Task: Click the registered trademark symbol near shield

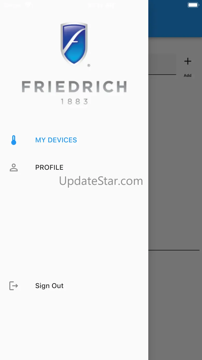Action: [x=89, y=66]
